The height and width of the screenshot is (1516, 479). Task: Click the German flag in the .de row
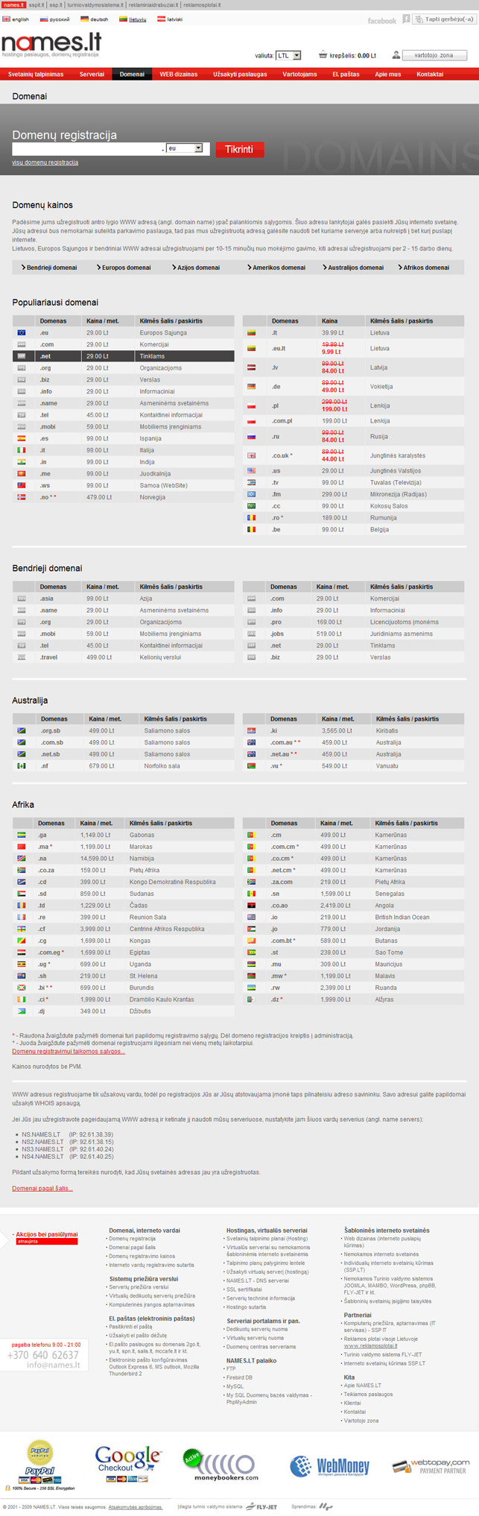(x=252, y=386)
